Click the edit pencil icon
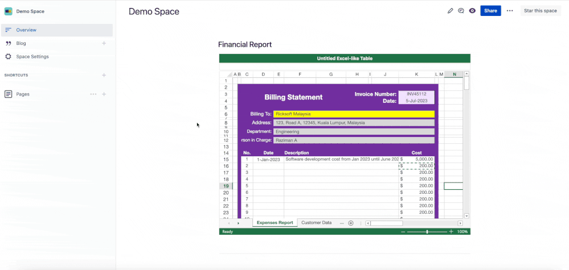This screenshot has width=569, height=270. coord(451,11)
